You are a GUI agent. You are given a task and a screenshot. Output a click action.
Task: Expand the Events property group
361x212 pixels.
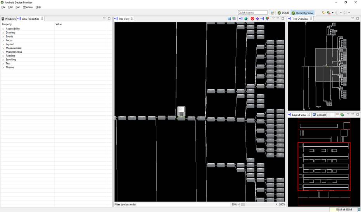click(3, 36)
